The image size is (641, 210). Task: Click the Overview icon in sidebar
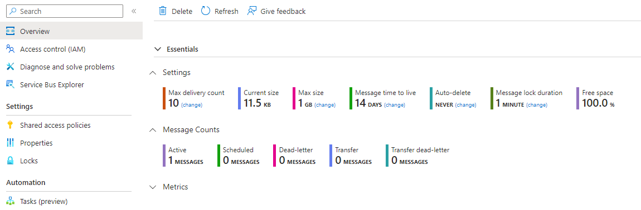tap(11, 32)
